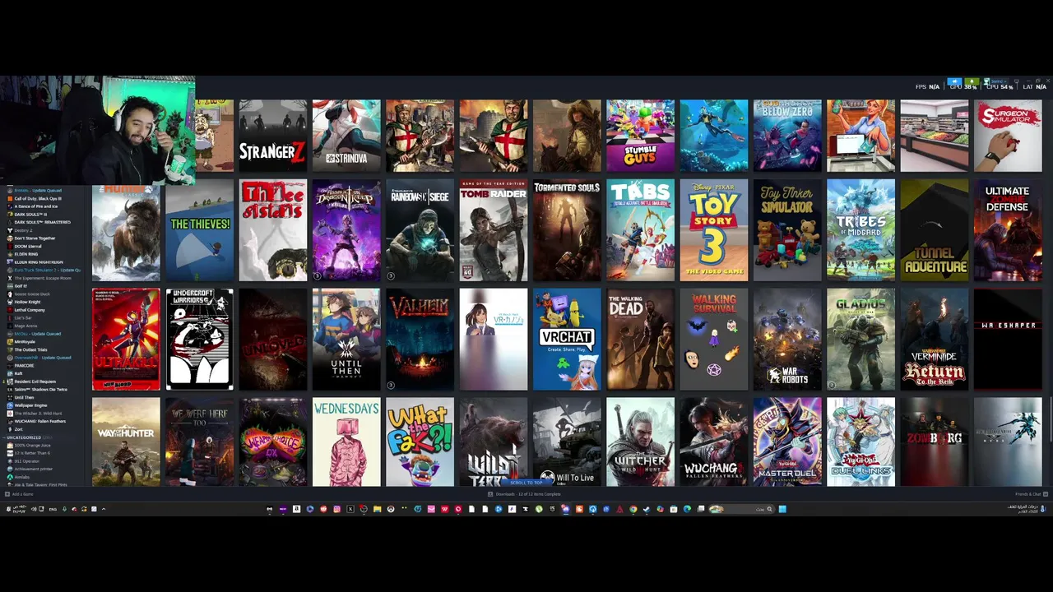Open the Wednesdays game cover

pyautogui.click(x=346, y=442)
